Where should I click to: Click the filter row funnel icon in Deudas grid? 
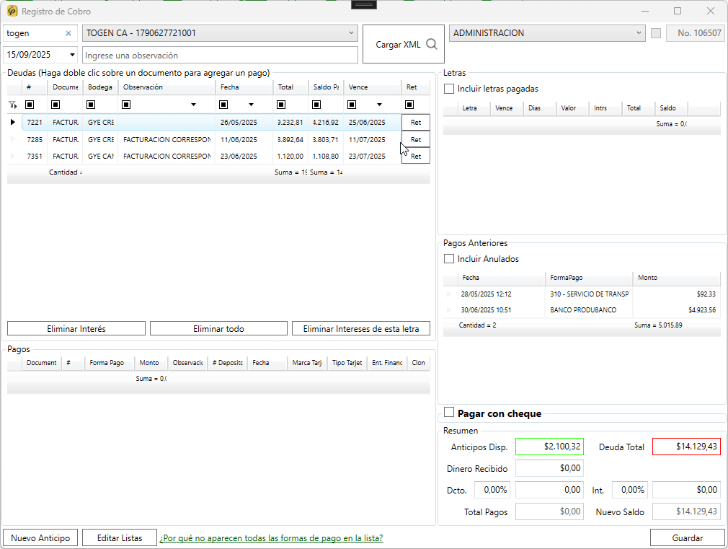pos(12,105)
